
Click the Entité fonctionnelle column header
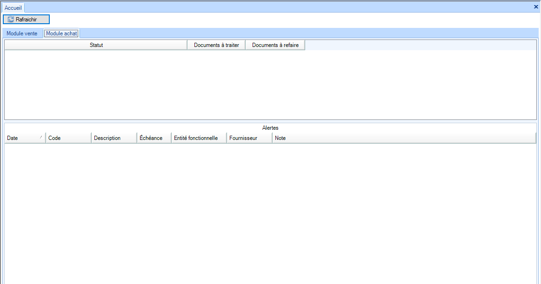pyautogui.click(x=198, y=138)
